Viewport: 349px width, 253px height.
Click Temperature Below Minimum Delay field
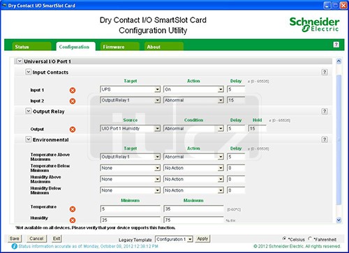click(236, 168)
